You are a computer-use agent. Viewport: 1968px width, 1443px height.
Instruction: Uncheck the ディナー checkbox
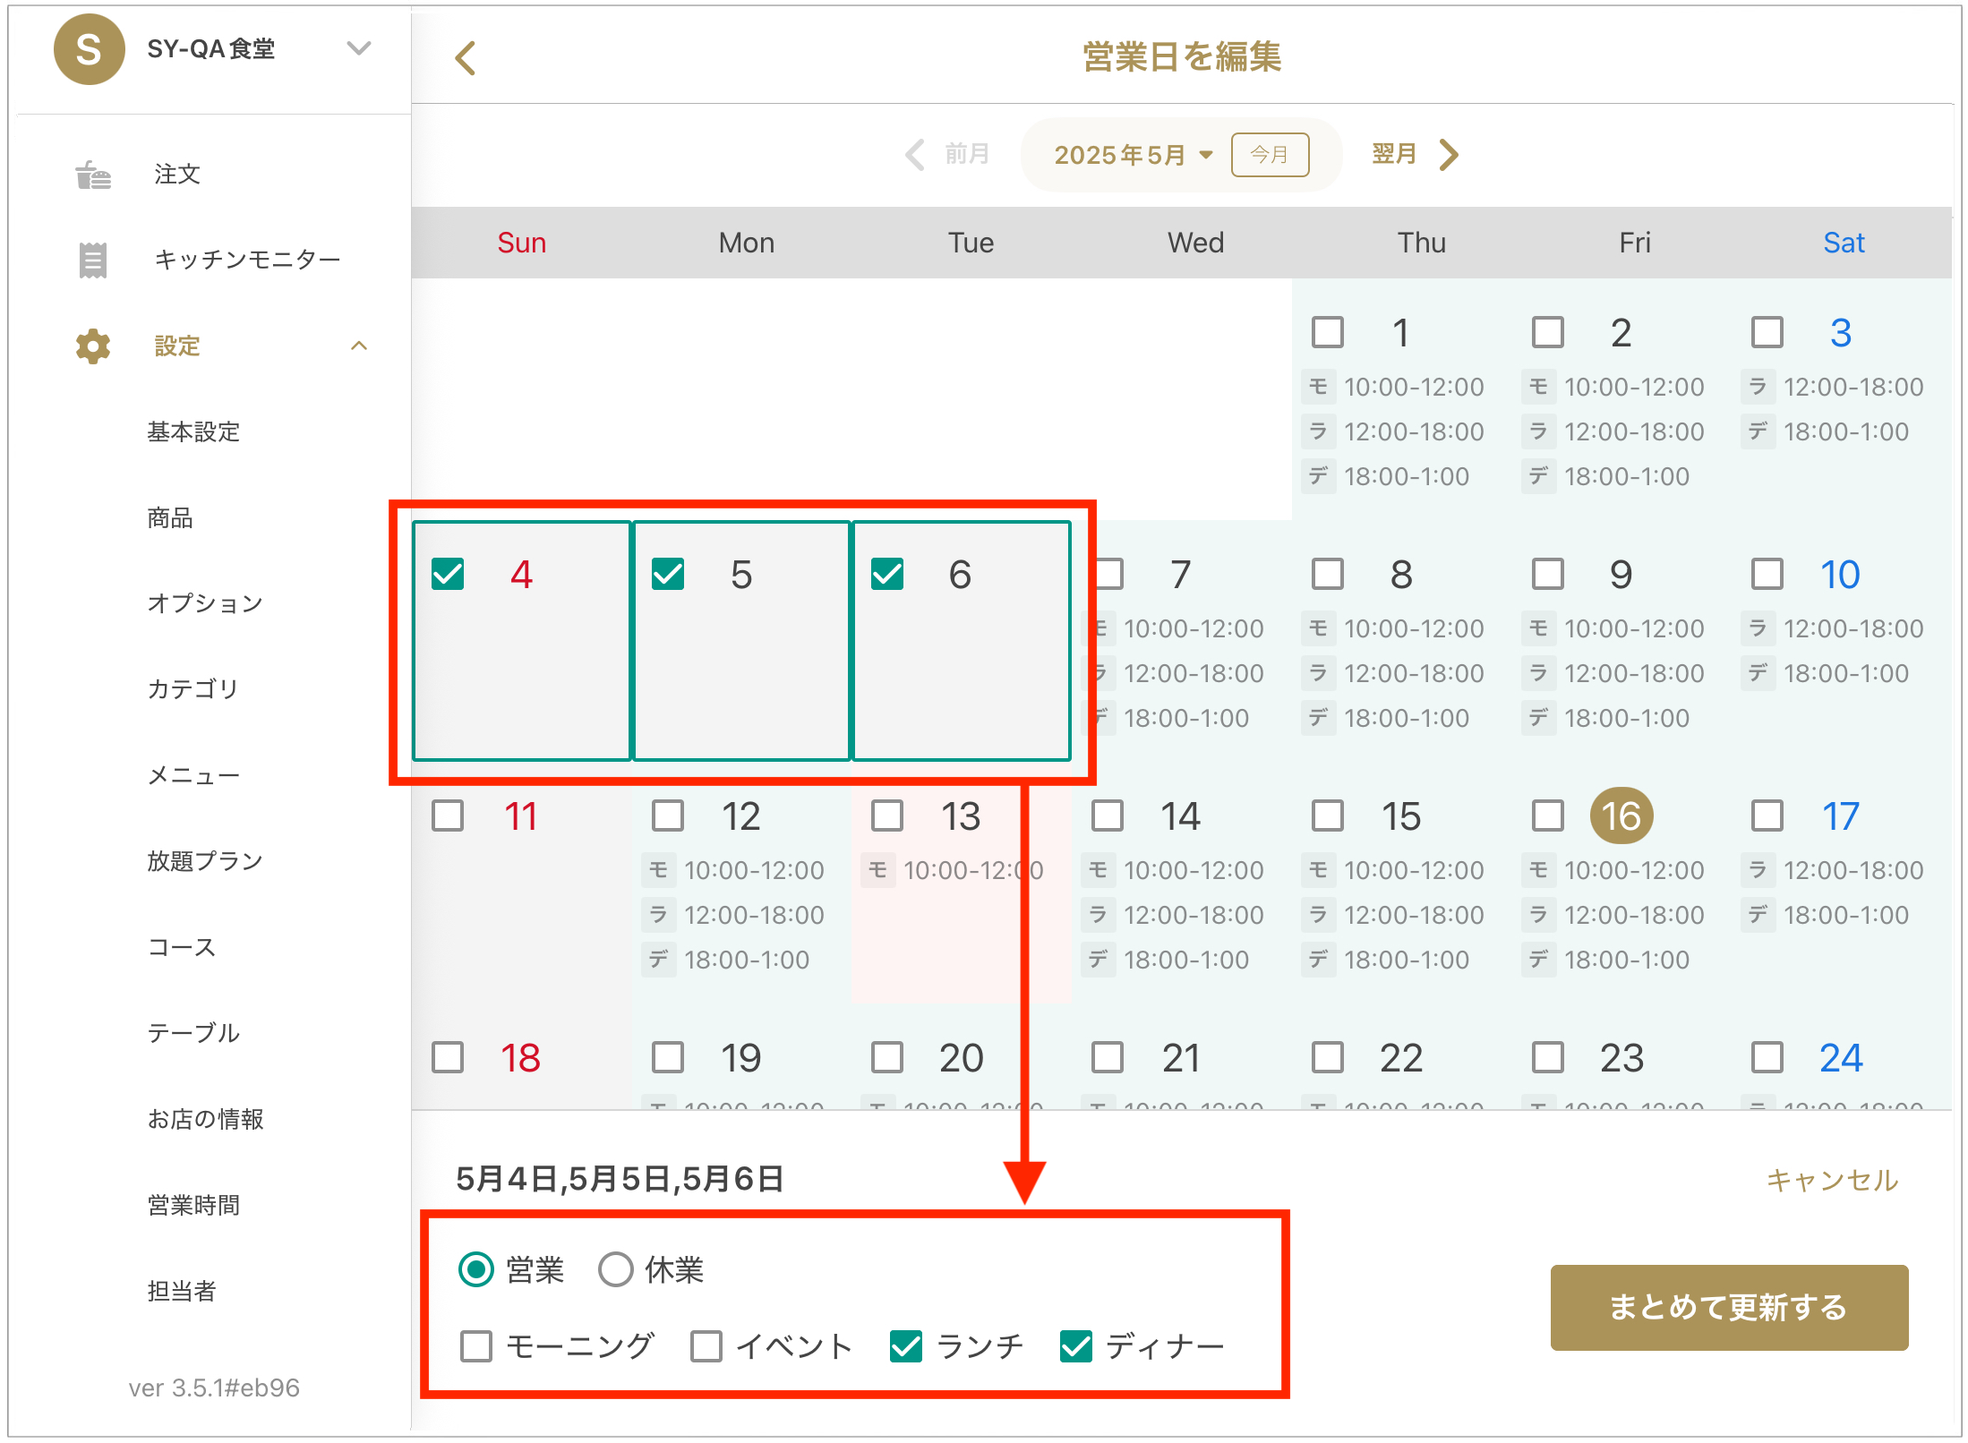click(x=1075, y=1345)
